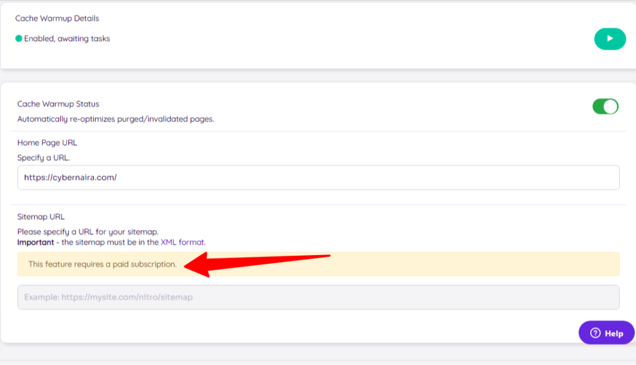The height and width of the screenshot is (365, 636).
Task: Click the question mark icon in Help button
Action: (x=594, y=332)
